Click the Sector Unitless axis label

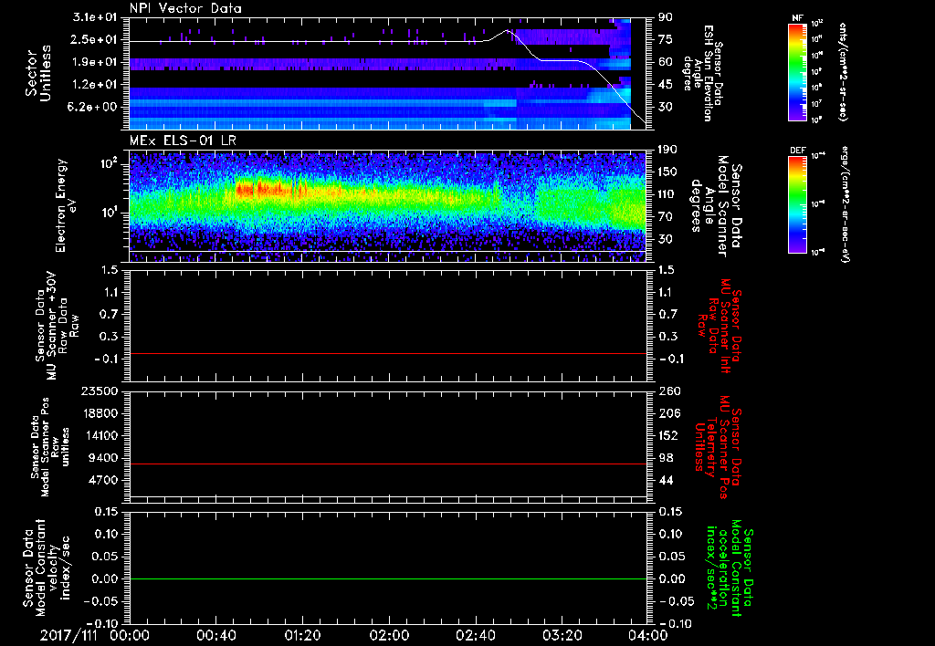click(x=37, y=73)
